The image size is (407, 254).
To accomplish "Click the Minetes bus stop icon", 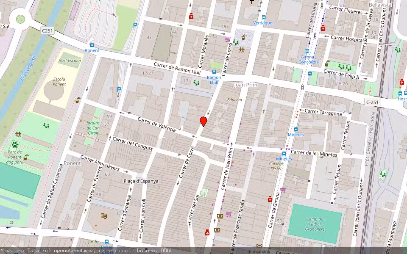I will coord(296,129).
